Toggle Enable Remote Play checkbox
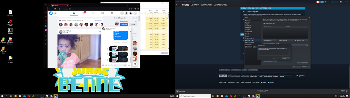 coord(264,24)
